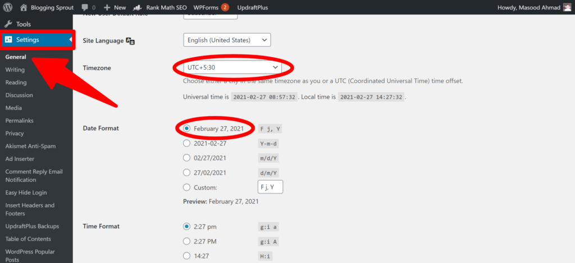Open the Site Language dropdown
Image resolution: width=575 pixels, height=263 pixels.
click(227, 40)
